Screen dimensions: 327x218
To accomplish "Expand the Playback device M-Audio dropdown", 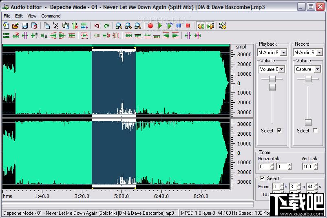I will [x=284, y=52].
